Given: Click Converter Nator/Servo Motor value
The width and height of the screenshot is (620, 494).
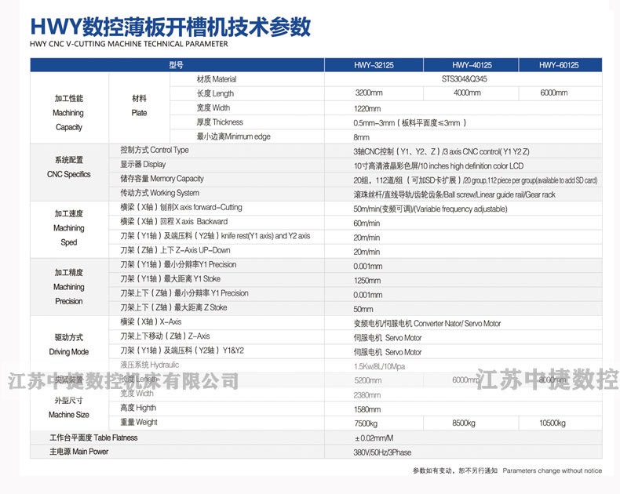Looking at the screenshot, I should [x=427, y=324].
